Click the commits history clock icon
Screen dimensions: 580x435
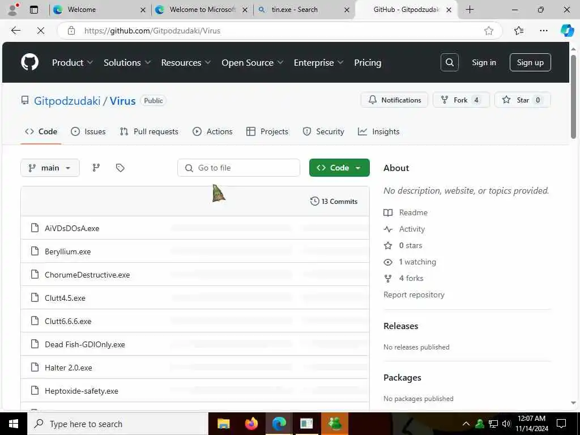(x=314, y=201)
